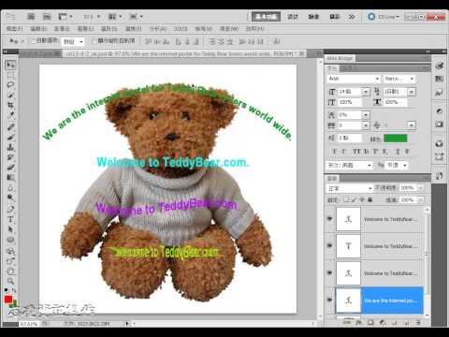
Task: Switch to the 基本功能 workspace
Action: pos(266,17)
